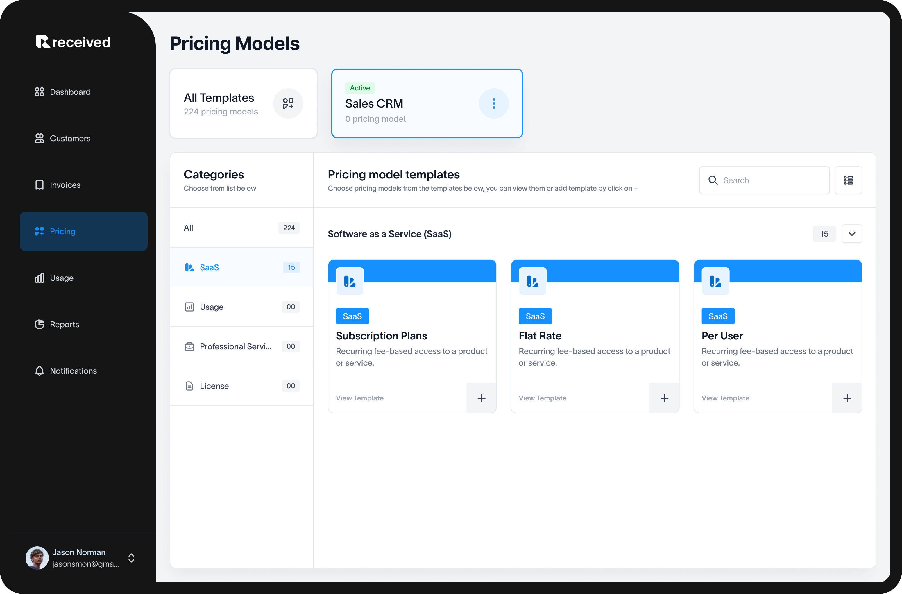View Template for Subscription Plans
The height and width of the screenshot is (594, 902).
coord(359,398)
